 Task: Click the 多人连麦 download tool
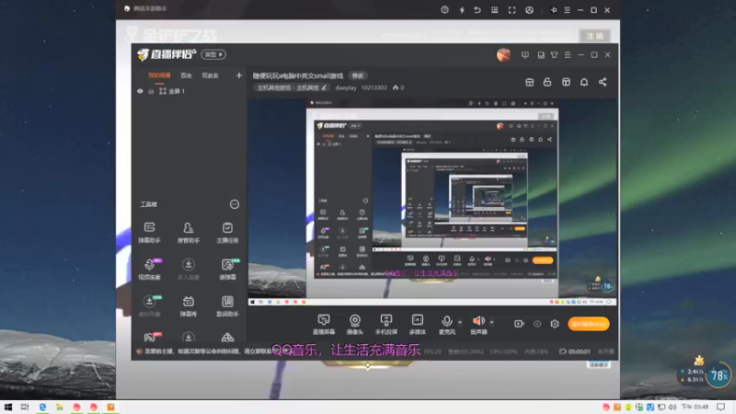pos(189,270)
